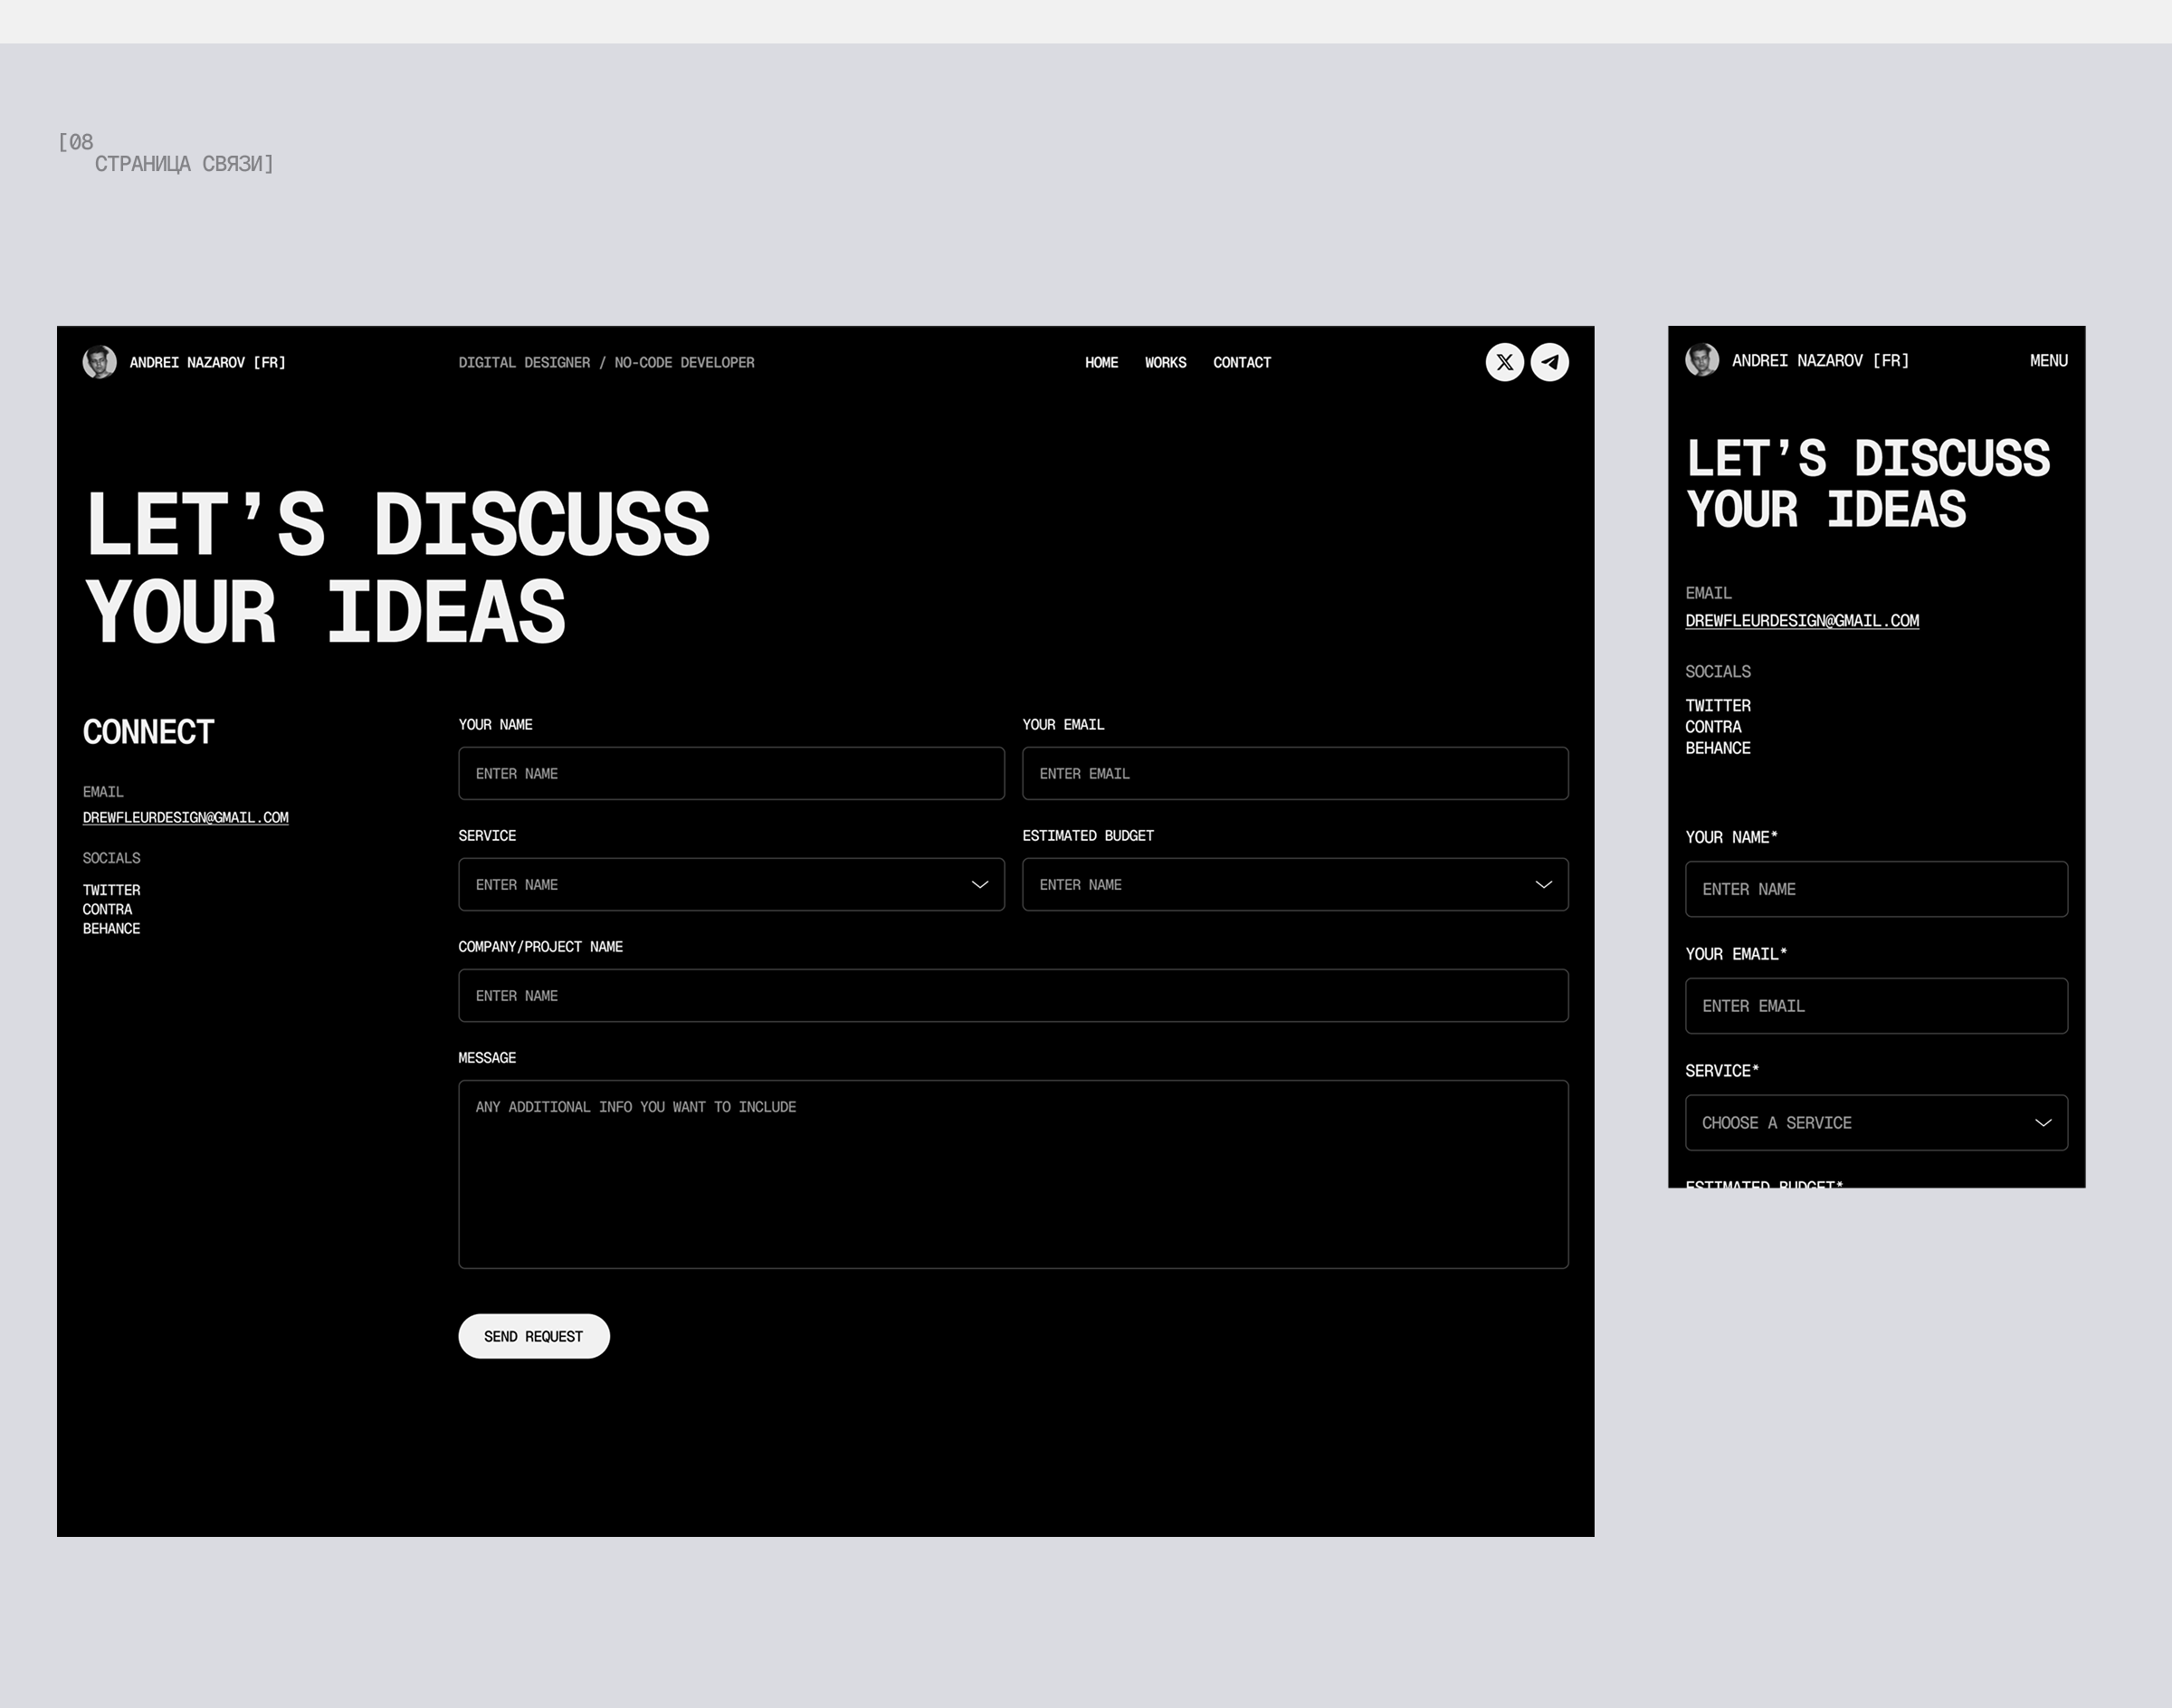Select Contact in the top navigation
Image resolution: width=2172 pixels, height=1708 pixels.
(1241, 362)
